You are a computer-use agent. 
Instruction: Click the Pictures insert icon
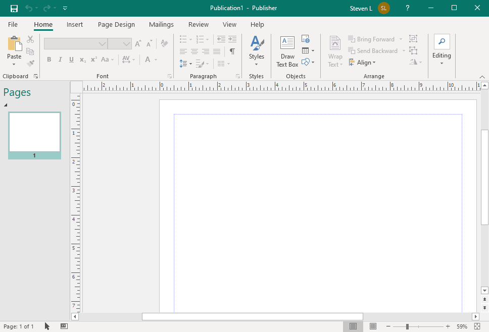click(x=305, y=39)
